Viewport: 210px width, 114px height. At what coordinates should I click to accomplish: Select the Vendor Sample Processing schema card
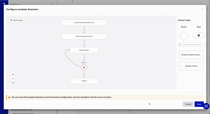coord(191,55)
